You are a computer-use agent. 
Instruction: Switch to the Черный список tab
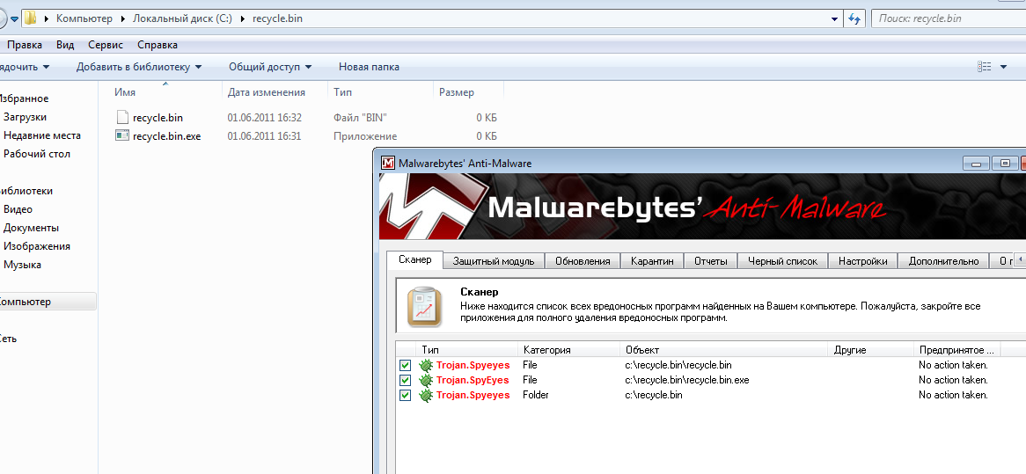click(782, 261)
